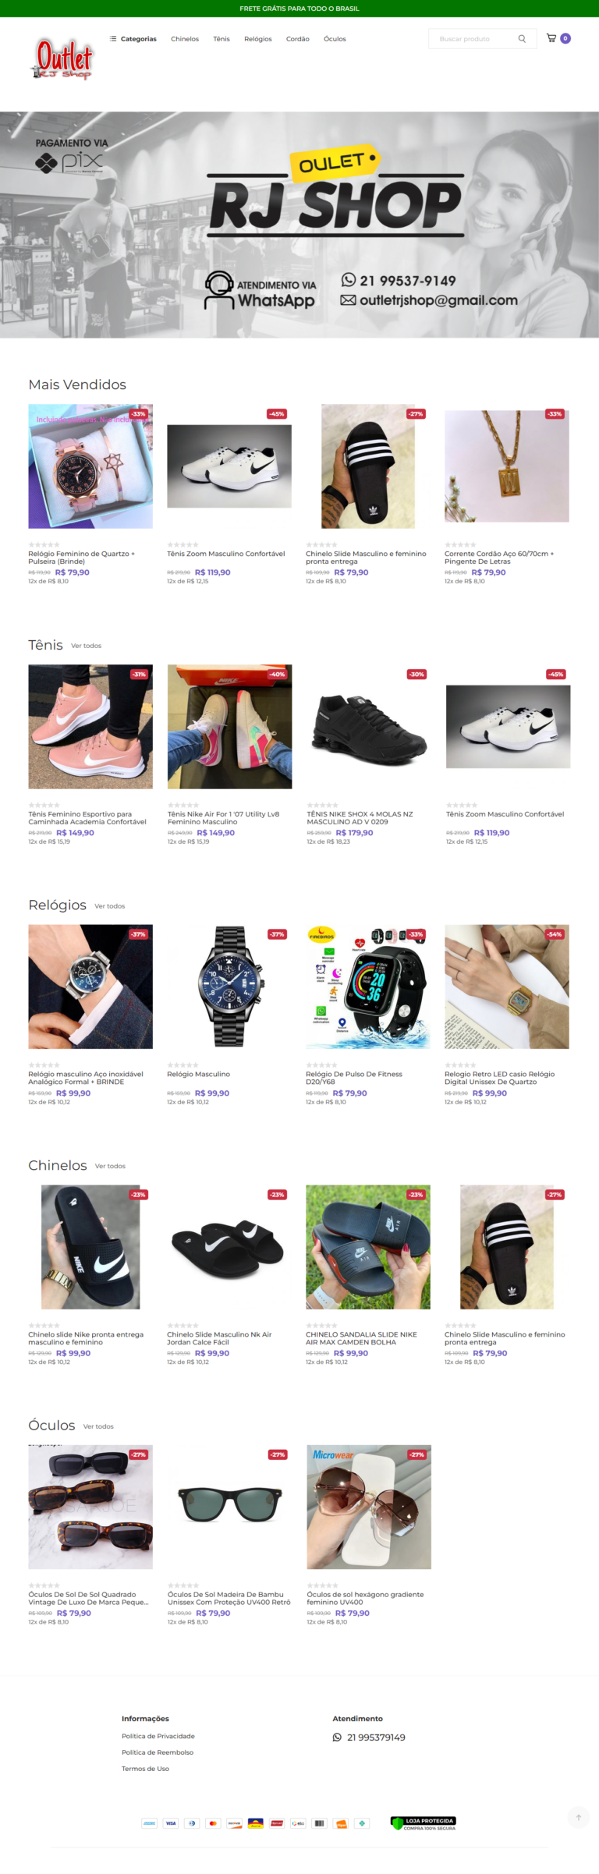Image resolution: width=599 pixels, height=1874 pixels.
Task: Click the Loja Protegida security badge
Action: [x=424, y=1823]
